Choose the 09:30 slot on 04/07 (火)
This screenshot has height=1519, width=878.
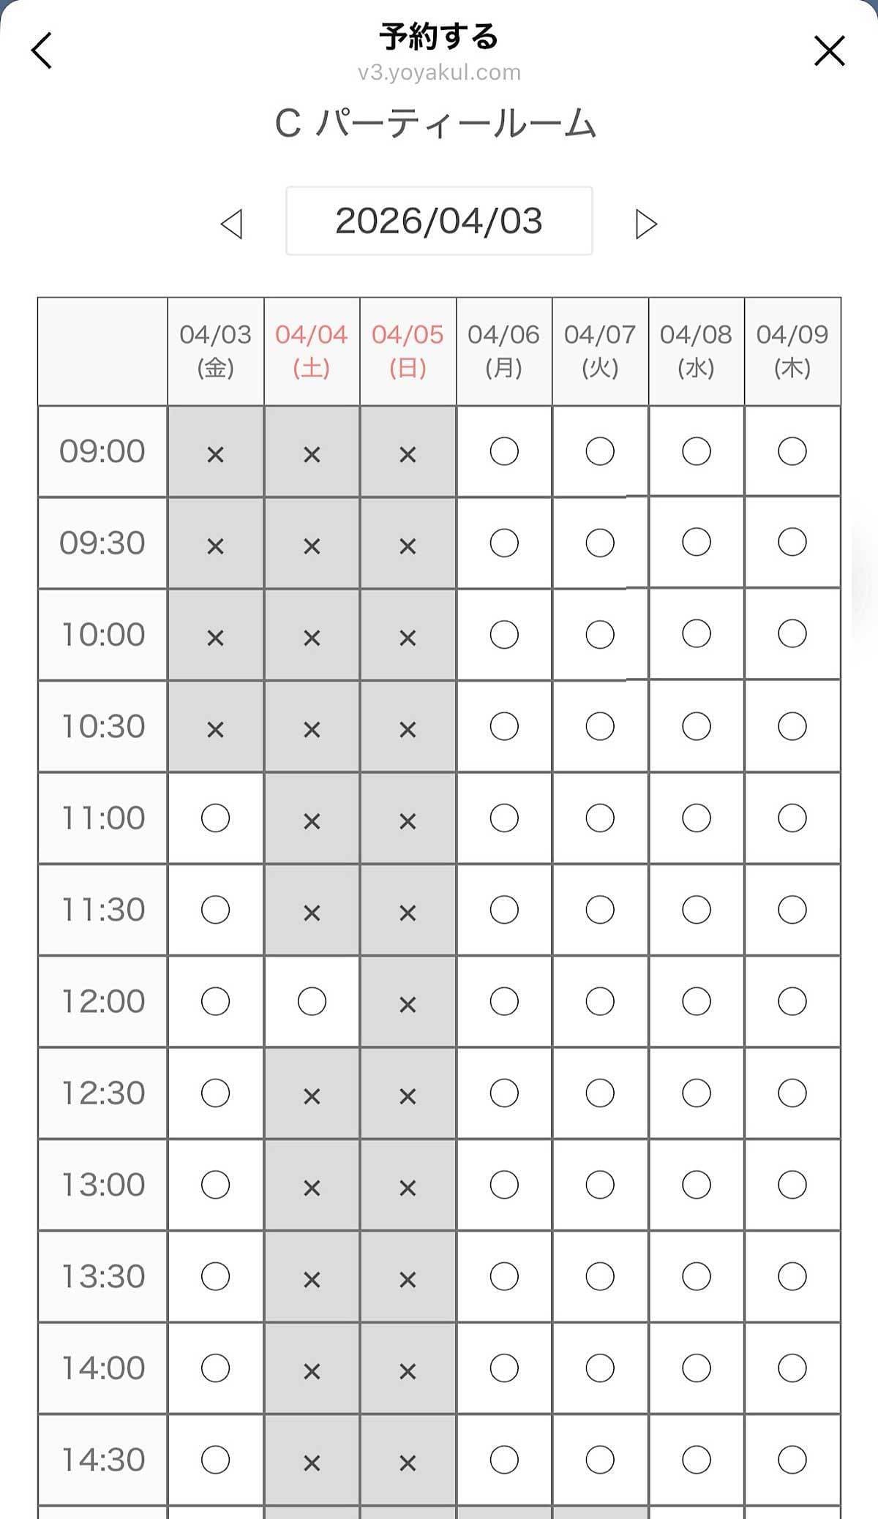point(600,543)
